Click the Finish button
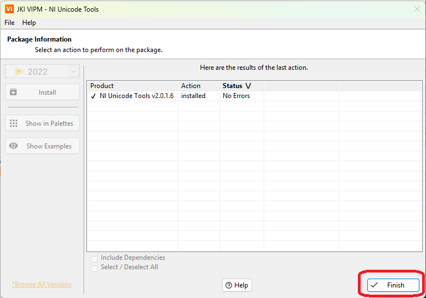426x298 pixels. click(x=393, y=285)
